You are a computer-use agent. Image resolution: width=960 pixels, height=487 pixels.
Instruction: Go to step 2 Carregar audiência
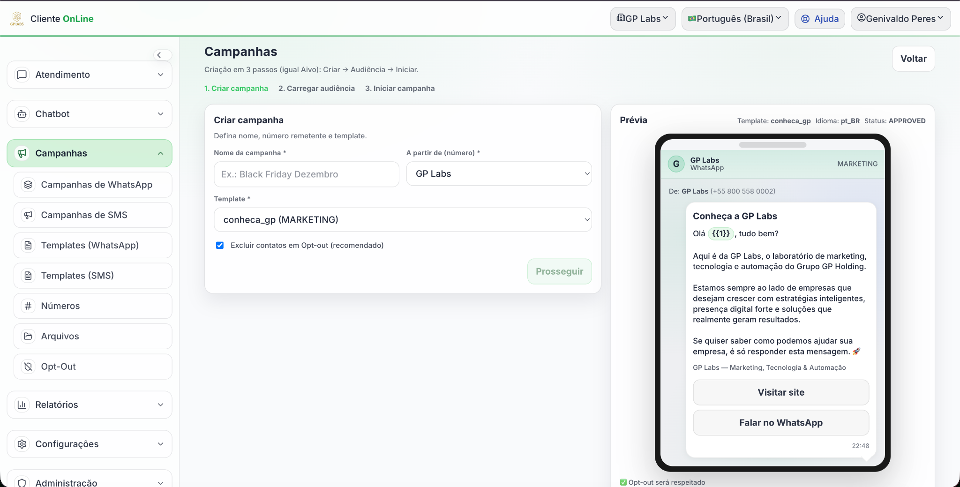click(x=316, y=89)
